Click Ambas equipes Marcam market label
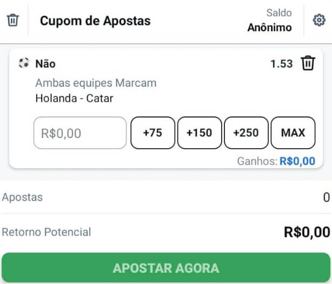Image resolution: width=332 pixels, height=284 pixels. (x=96, y=83)
